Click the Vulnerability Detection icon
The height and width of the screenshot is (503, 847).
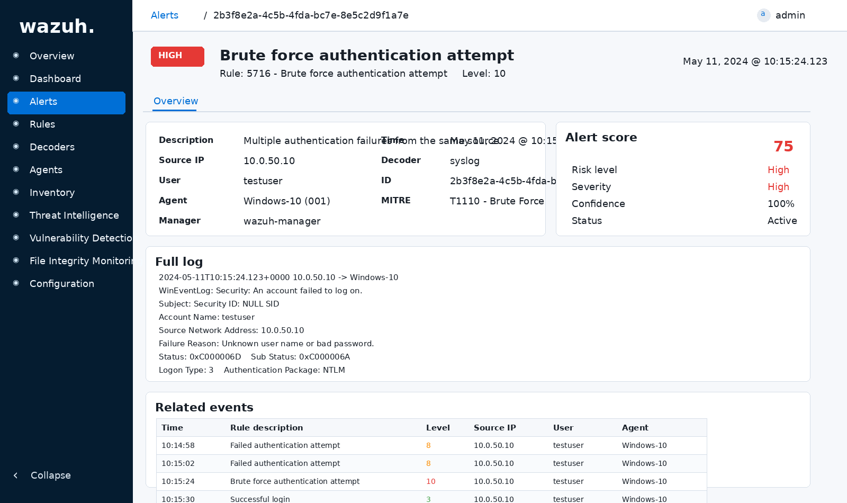pyautogui.click(x=16, y=238)
